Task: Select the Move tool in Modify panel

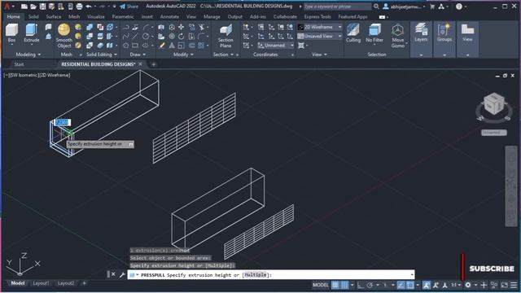Action: pos(181,27)
